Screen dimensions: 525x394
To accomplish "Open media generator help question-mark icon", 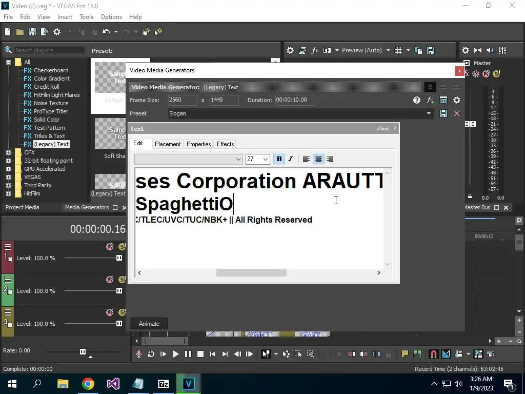I will pyautogui.click(x=416, y=100).
